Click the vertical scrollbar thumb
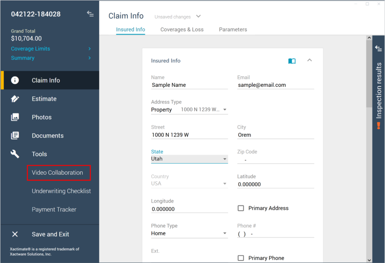Image resolution: width=385 pixels, height=263 pixels. (369, 74)
